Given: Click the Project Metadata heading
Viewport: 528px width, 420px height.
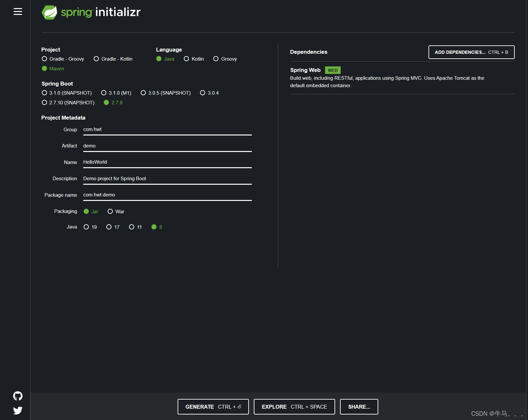Looking at the screenshot, I should tap(63, 118).
